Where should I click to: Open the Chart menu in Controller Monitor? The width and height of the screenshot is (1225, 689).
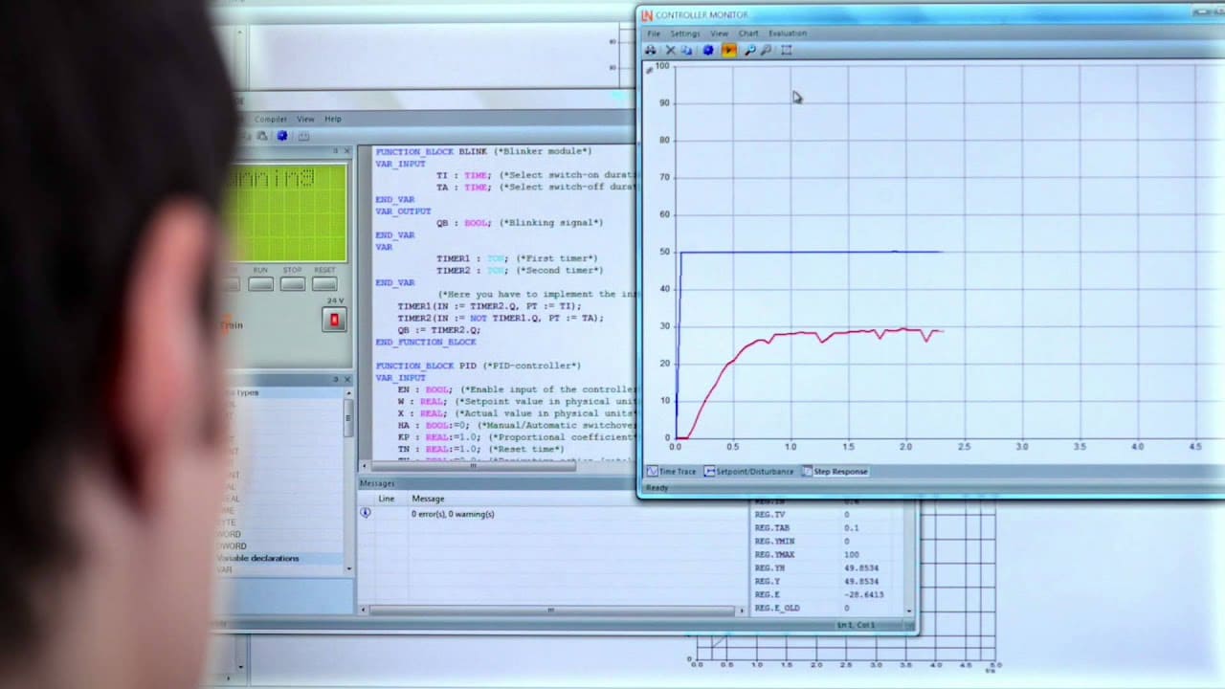pyautogui.click(x=748, y=33)
